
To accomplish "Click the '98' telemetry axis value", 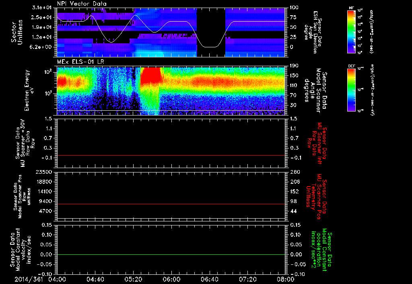I will tap(293, 201).
